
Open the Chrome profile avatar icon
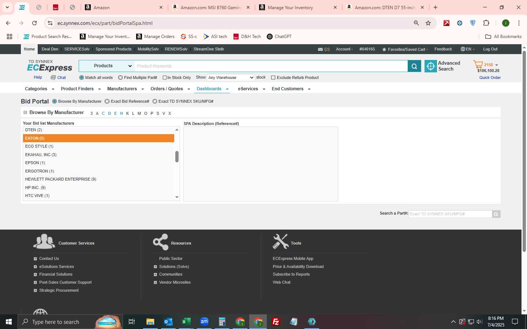[x=506, y=23]
